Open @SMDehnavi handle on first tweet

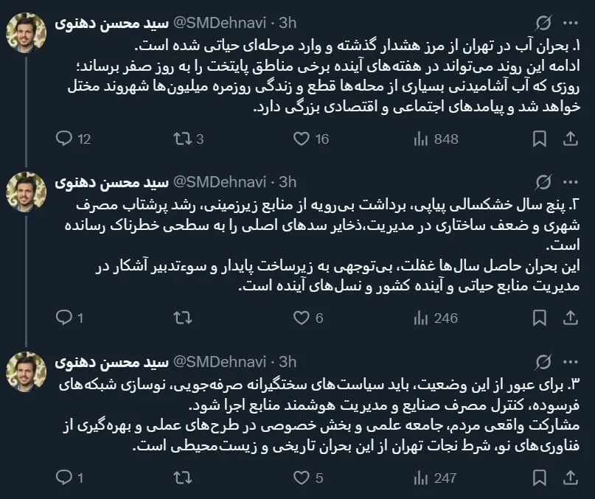pos(219,23)
